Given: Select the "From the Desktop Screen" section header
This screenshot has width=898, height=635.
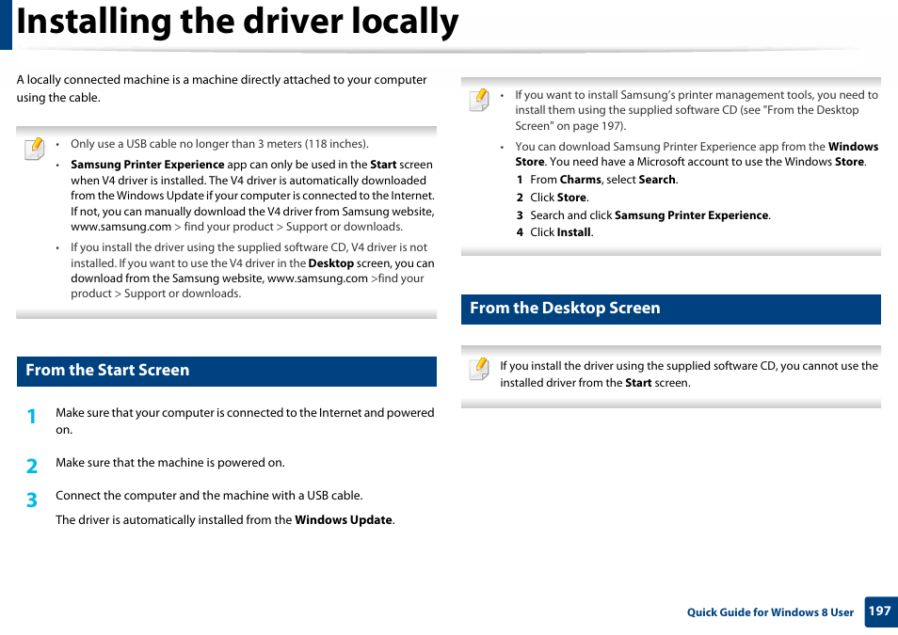Looking at the screenshot, I should tap(670, 310).
